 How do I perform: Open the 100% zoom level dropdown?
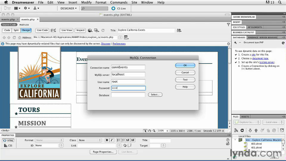coord(163,131)
